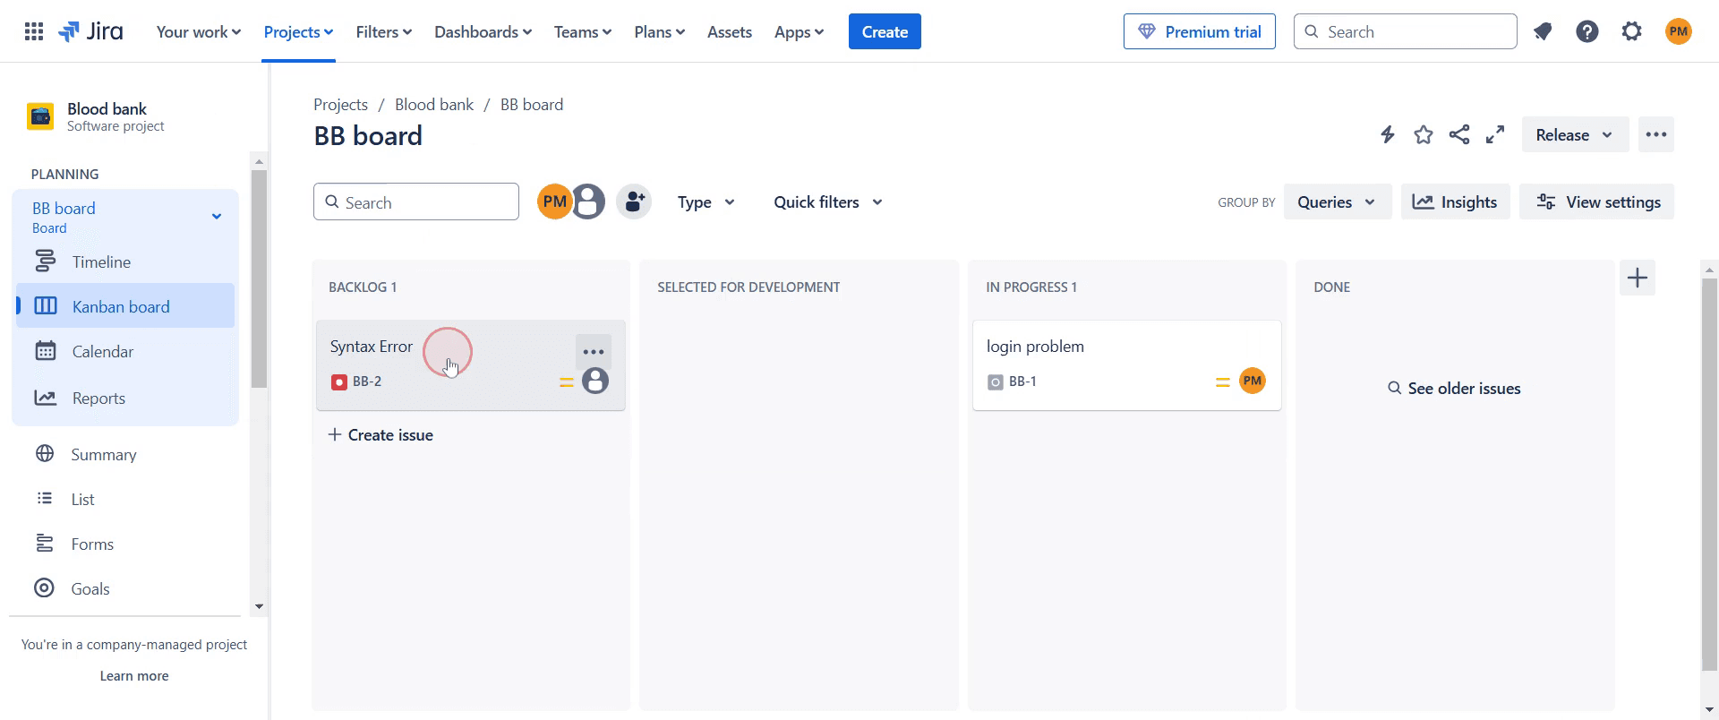Open List view in sidebar
Viewport: 1719px width, 720px height.
pos(125,500)
